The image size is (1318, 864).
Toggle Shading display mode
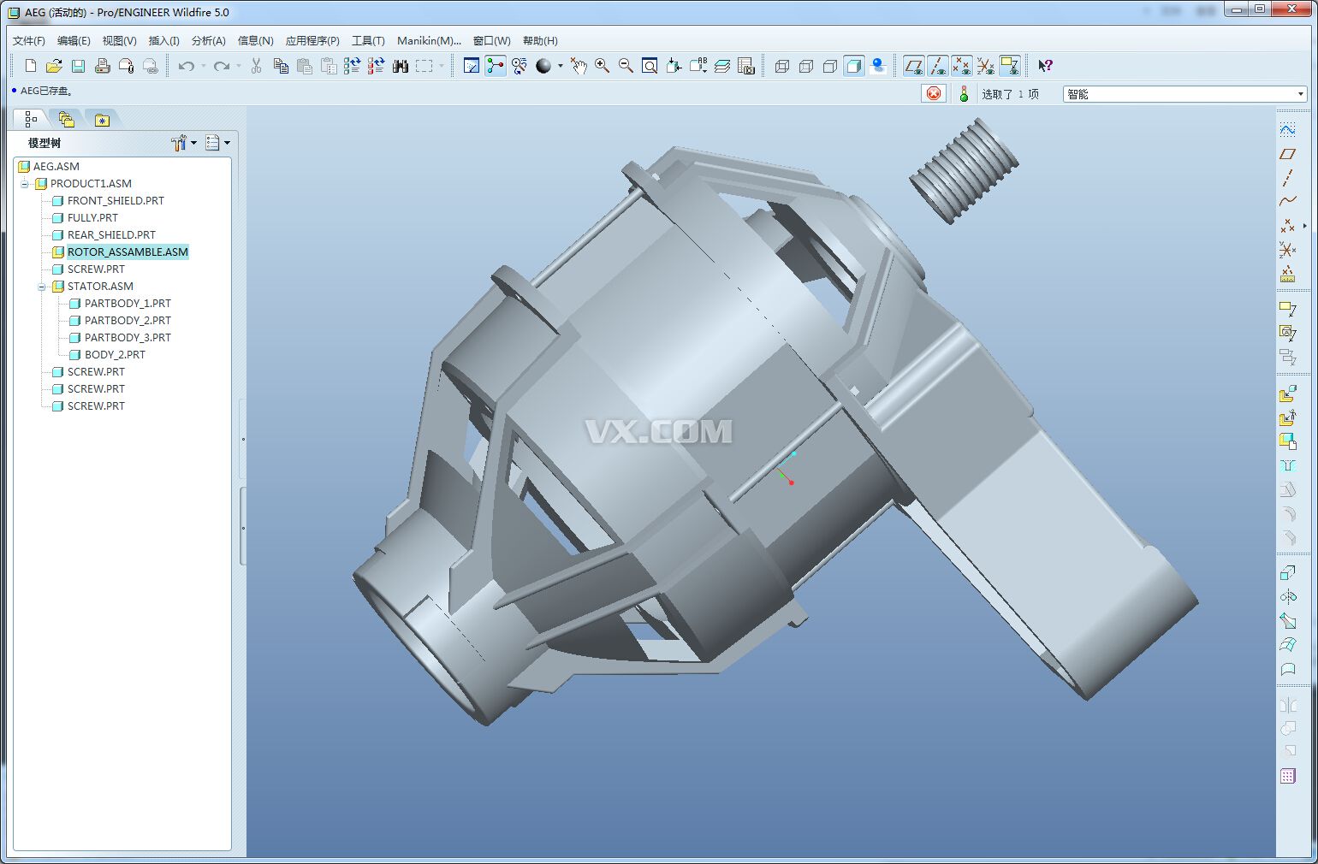(x=854, y=66)
